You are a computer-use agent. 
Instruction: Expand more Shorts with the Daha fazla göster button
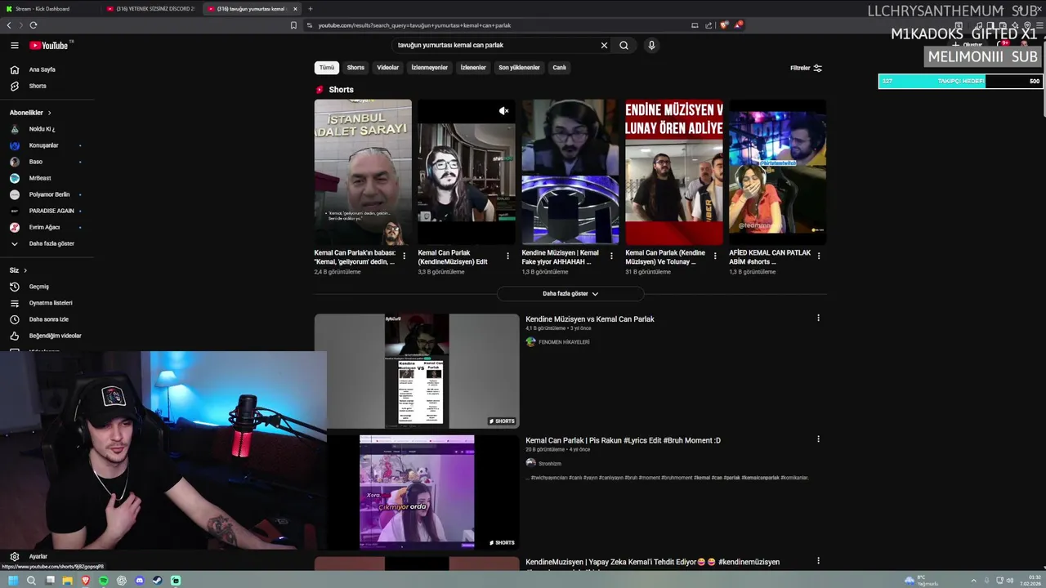570,293
